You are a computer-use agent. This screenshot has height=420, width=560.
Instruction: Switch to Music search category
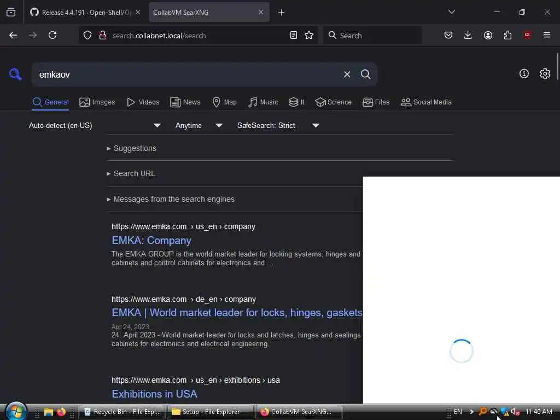click(x=263, y=102)
